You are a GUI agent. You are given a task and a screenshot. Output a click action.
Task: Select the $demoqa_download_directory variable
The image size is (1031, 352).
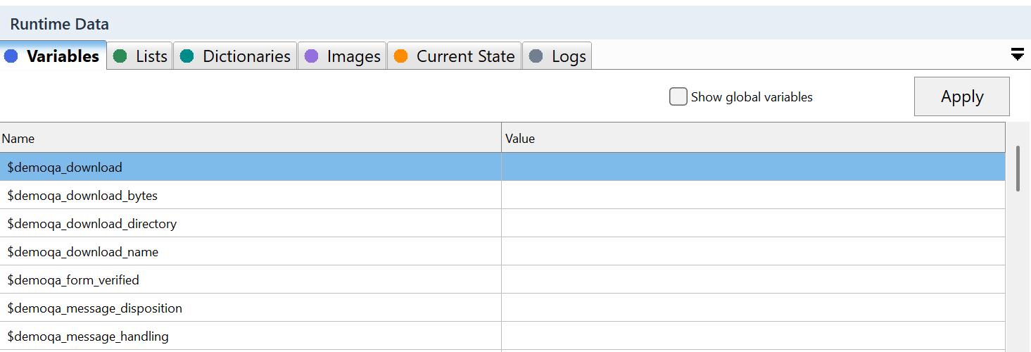(x=251, y=223)
